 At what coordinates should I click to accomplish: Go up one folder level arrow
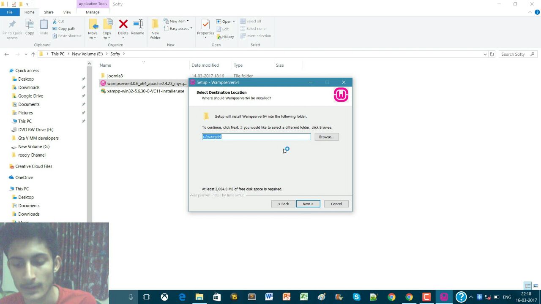[x=33, y=54]
